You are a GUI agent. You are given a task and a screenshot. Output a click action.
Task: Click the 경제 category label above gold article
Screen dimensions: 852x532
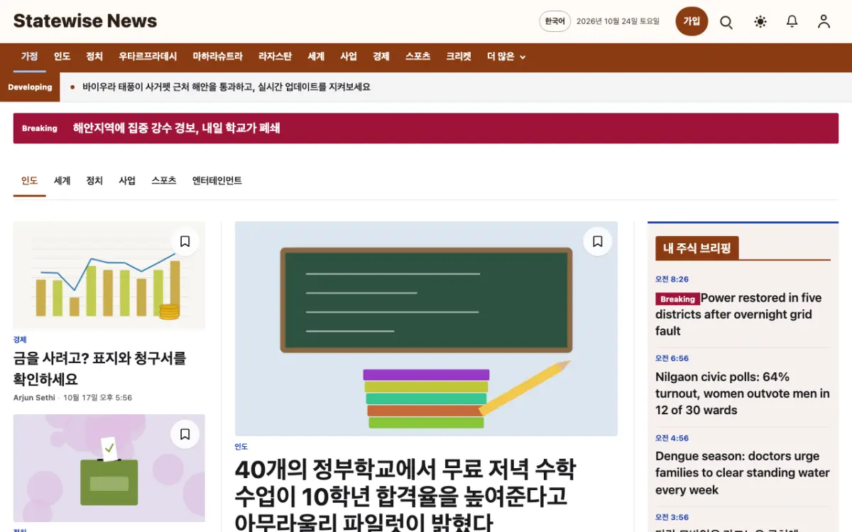tap(20, 340)
